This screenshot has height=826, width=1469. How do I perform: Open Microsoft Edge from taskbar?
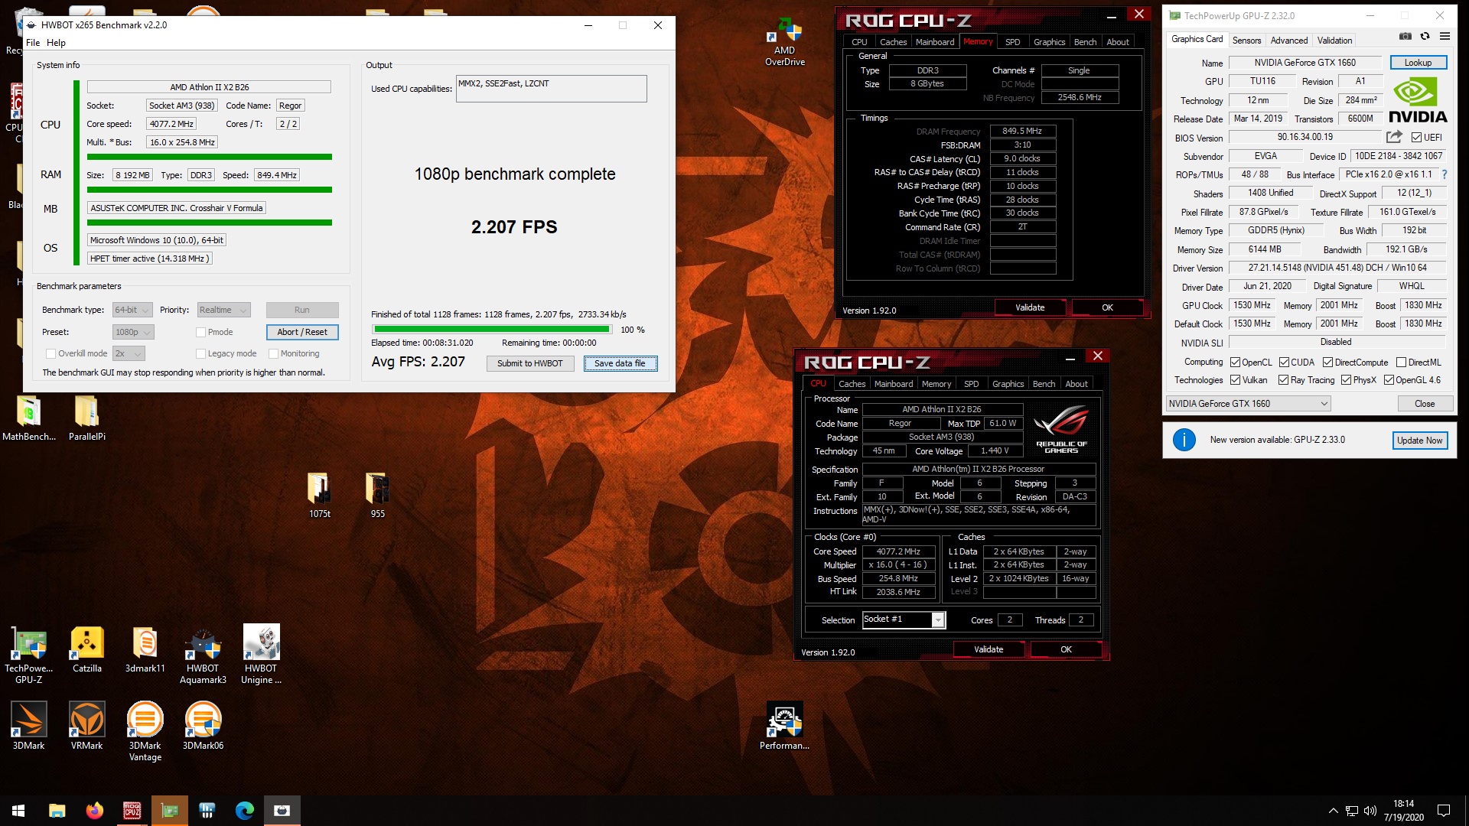click(x=244, y=811)
